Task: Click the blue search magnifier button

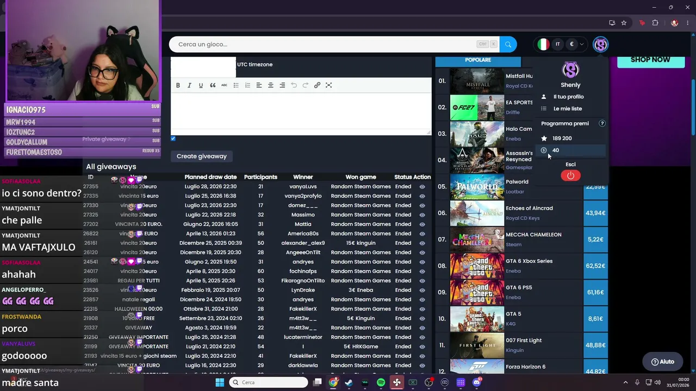Action: click(x=508, y=45)
